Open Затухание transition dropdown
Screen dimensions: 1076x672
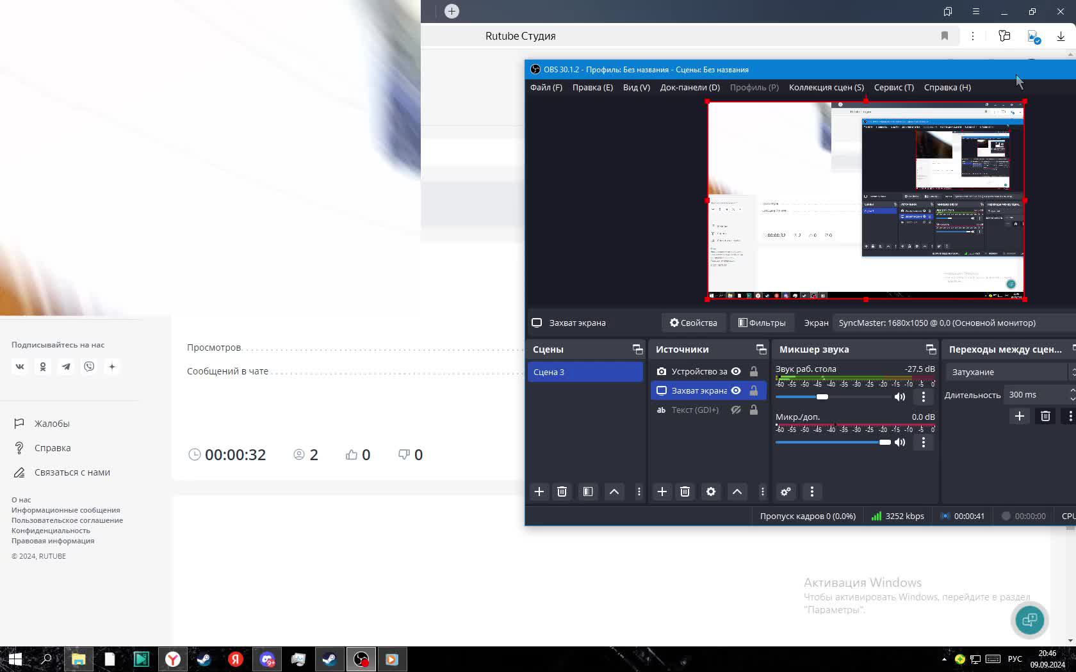coord(1011,372)
